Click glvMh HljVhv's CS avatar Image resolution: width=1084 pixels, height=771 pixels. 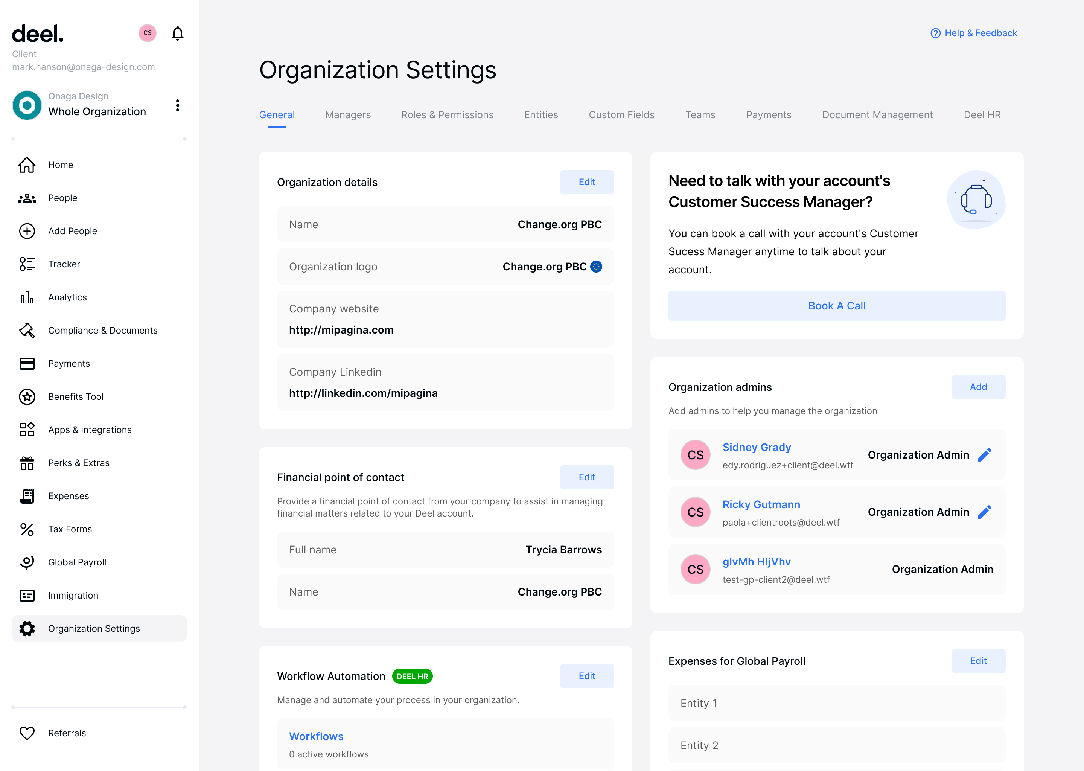695,569
